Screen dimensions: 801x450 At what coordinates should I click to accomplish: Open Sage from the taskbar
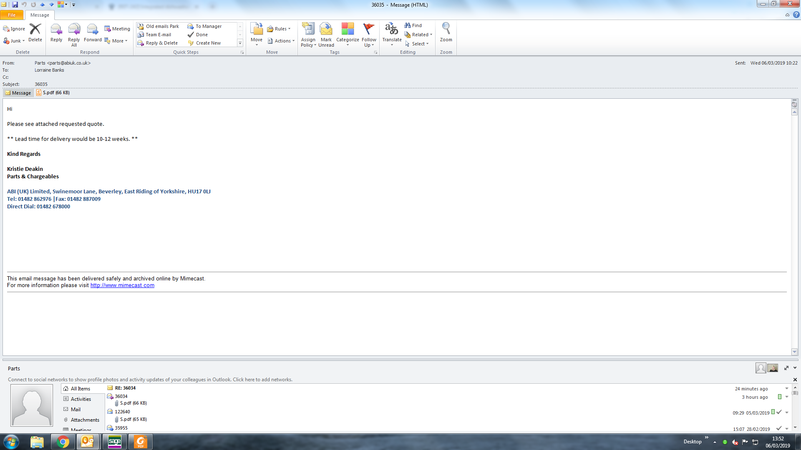point(114,442)
